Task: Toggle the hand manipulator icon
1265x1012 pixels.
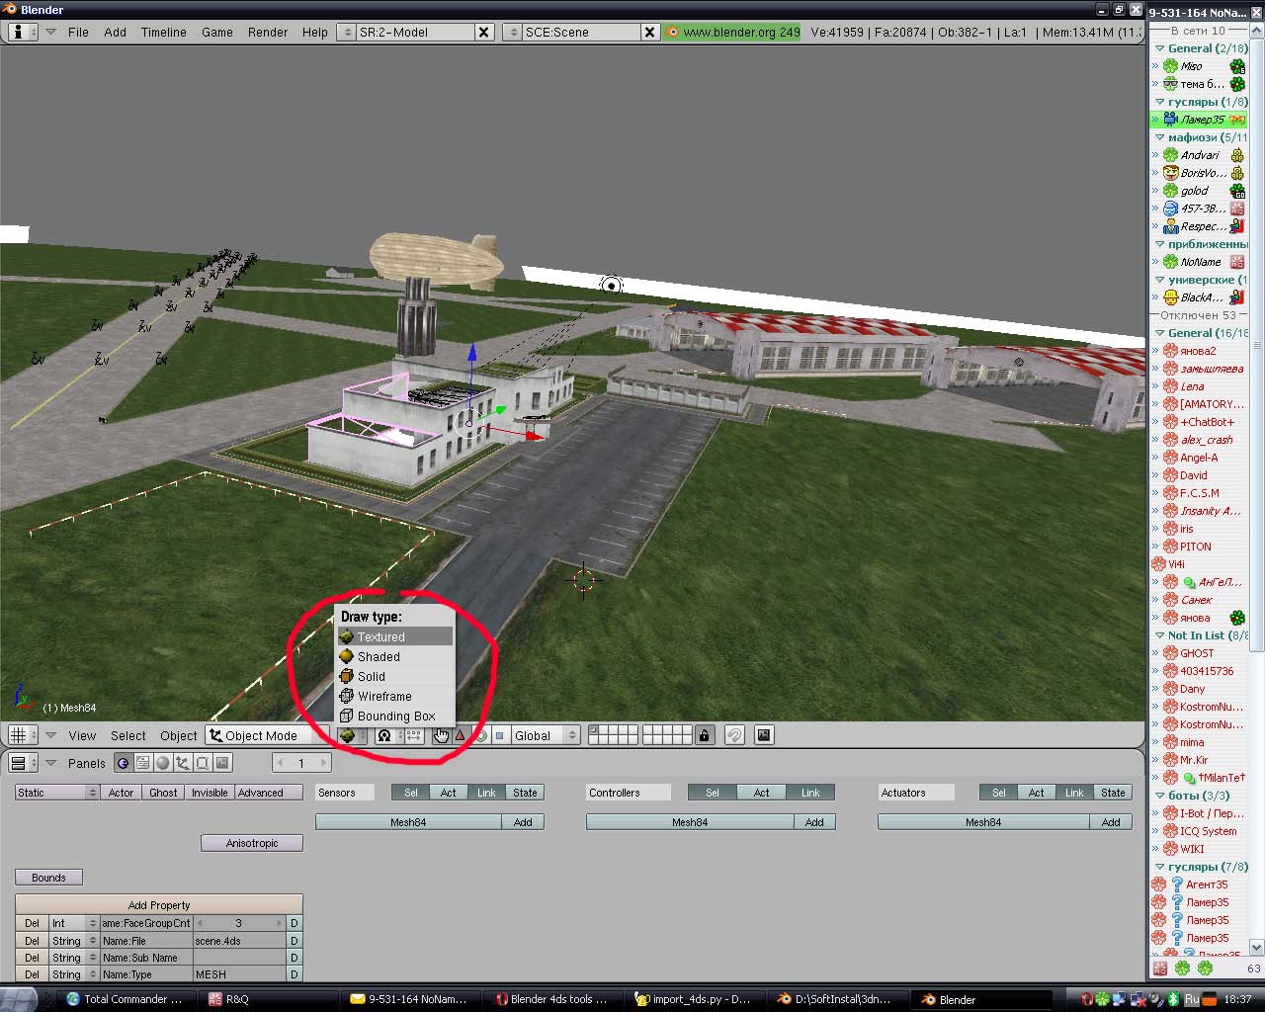Action: tap(441, 735)
